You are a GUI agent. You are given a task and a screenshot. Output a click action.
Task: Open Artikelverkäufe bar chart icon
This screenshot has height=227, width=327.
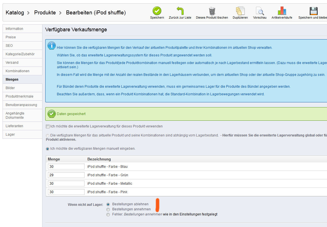click(282, 11)
